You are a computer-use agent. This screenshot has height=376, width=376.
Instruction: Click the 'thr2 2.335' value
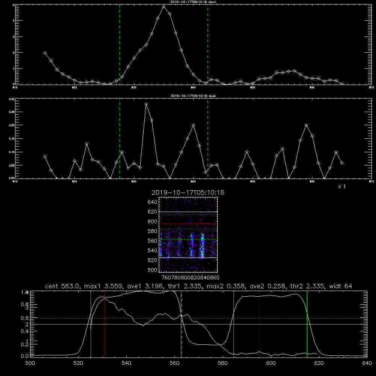point(308,286)
